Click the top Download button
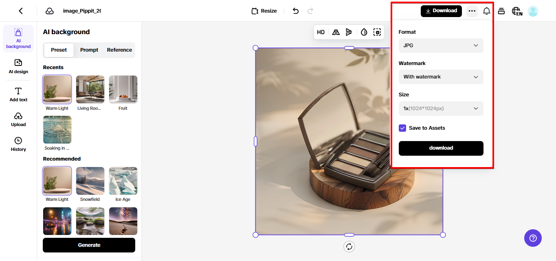Viewport: 556px width, 261px height. [x=441, y=11]
